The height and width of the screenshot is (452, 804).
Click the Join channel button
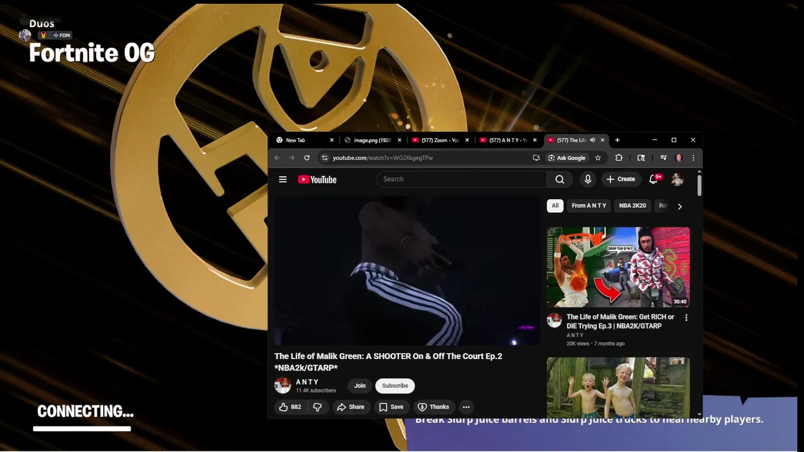(360, 385)
